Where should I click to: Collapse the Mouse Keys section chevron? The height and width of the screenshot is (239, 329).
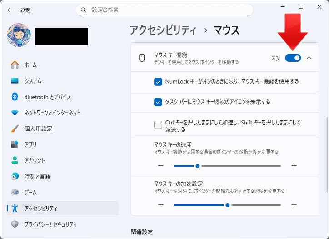[309, 58]
